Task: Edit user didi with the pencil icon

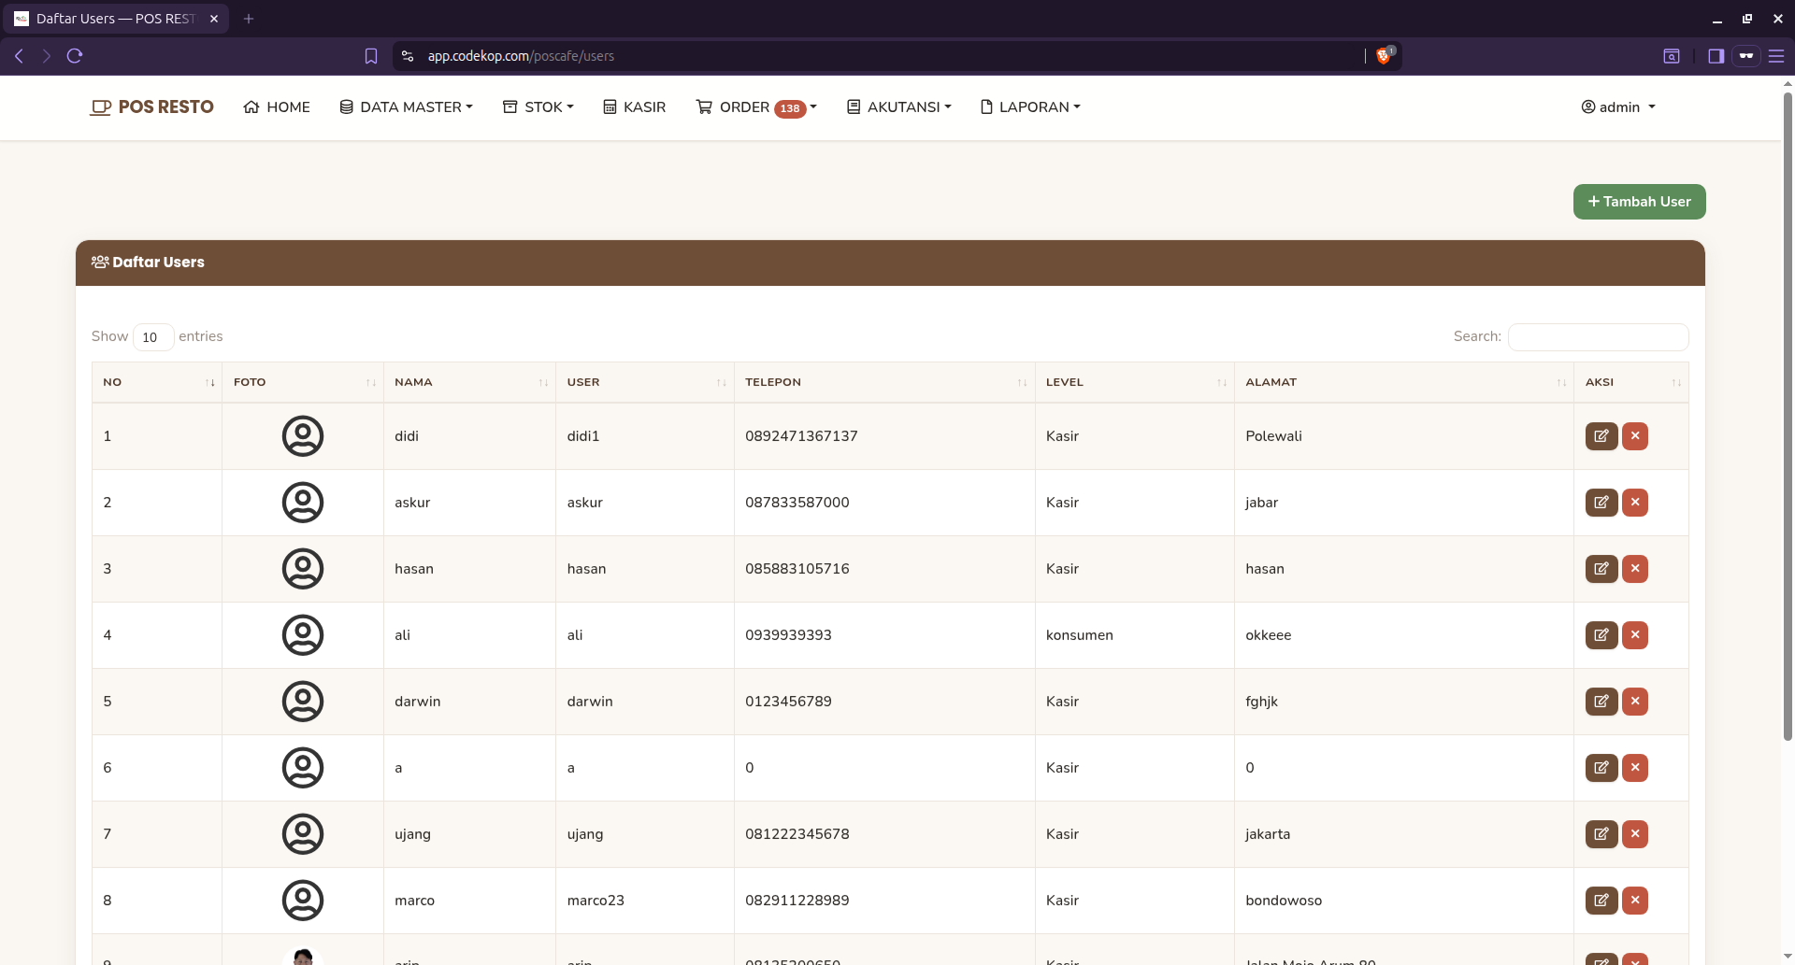Action: [1601, 436]
